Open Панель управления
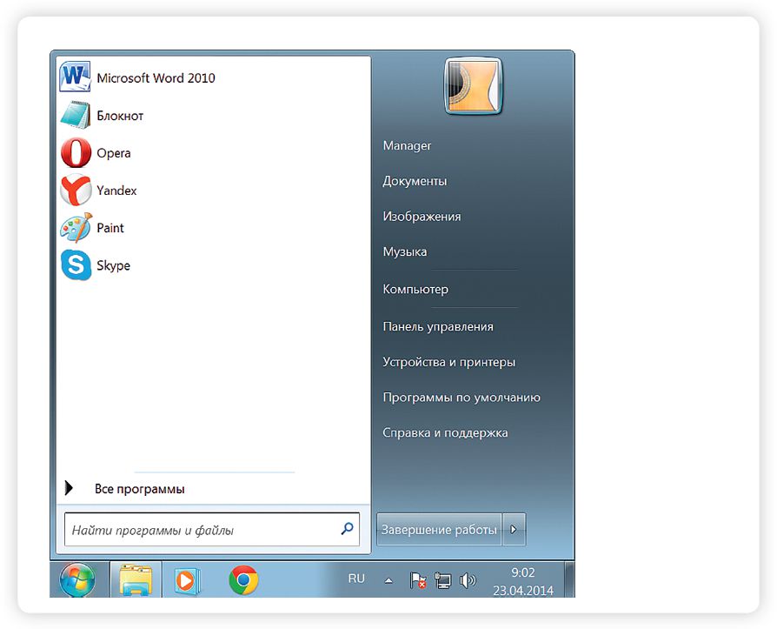777x629 pixels. [x=438, y=326]
